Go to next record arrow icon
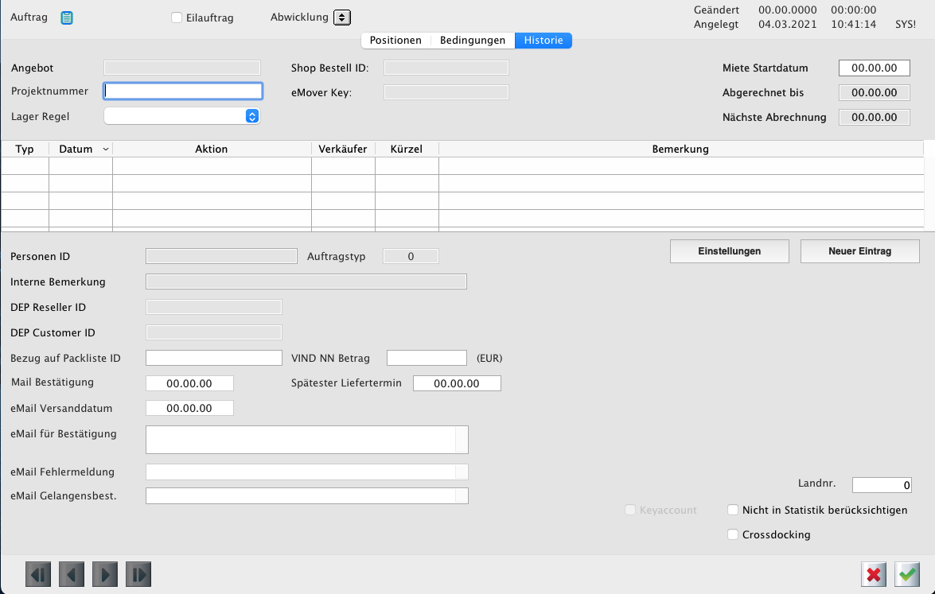The width and height of the screenshot is (935, 594). (x=105, y=574)
